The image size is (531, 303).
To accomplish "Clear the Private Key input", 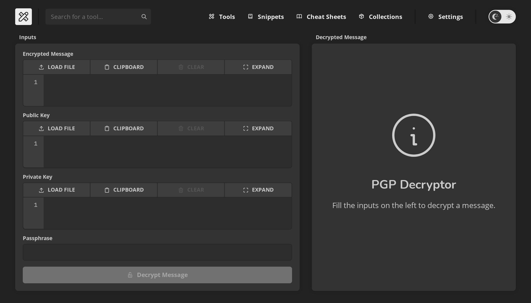I will coord(191,190).
